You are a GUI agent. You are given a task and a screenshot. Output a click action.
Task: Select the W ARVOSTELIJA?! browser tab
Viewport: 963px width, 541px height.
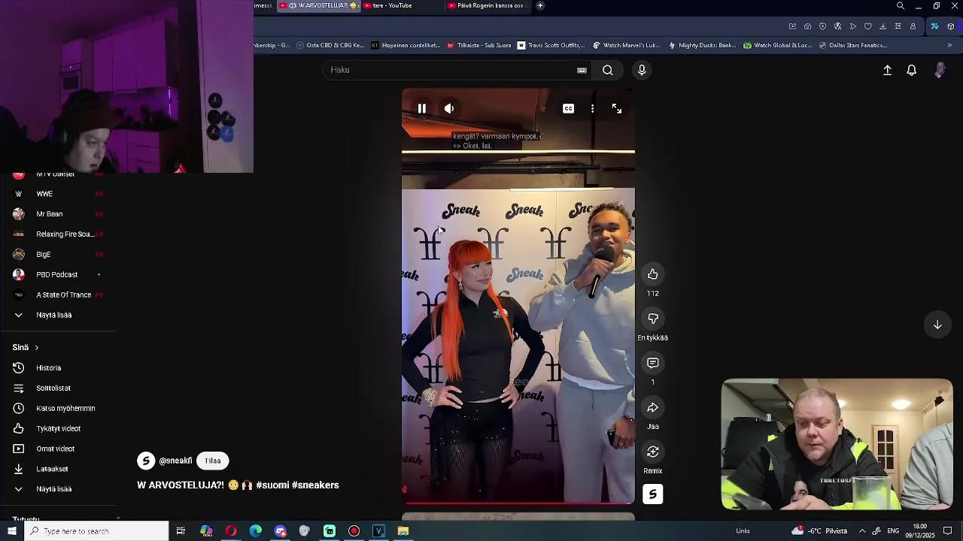pos(318,6)
